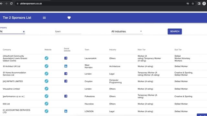Click the Town column header

point(87,50)
